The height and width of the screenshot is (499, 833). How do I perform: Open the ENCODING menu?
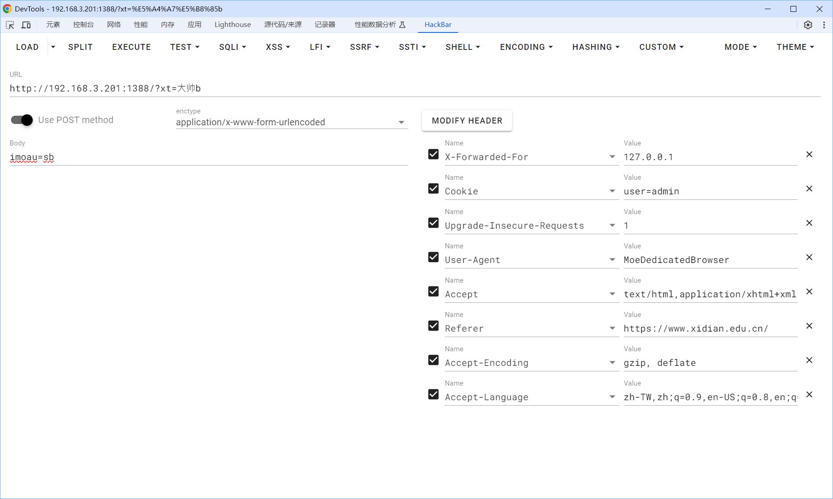pyautogui.click(x=526, y=47)
